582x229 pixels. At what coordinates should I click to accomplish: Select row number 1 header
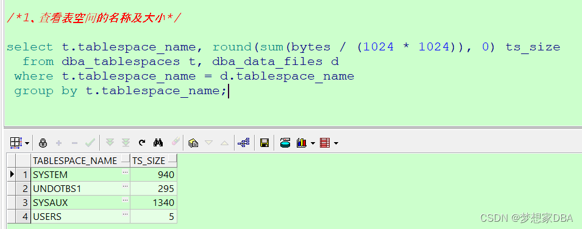click(x=23, y=174)
